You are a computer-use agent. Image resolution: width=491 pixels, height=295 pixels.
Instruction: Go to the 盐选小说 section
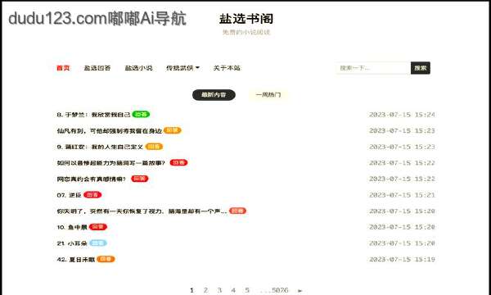tap(138, 68)
